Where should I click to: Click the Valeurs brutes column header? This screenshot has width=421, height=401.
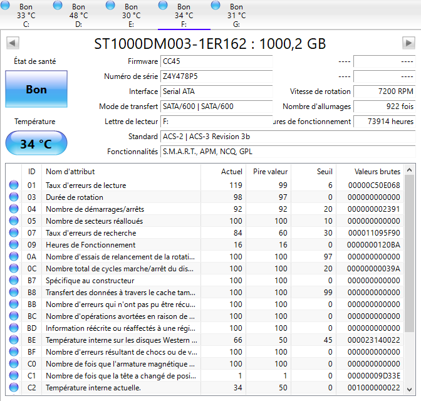[x=370, y=171]
